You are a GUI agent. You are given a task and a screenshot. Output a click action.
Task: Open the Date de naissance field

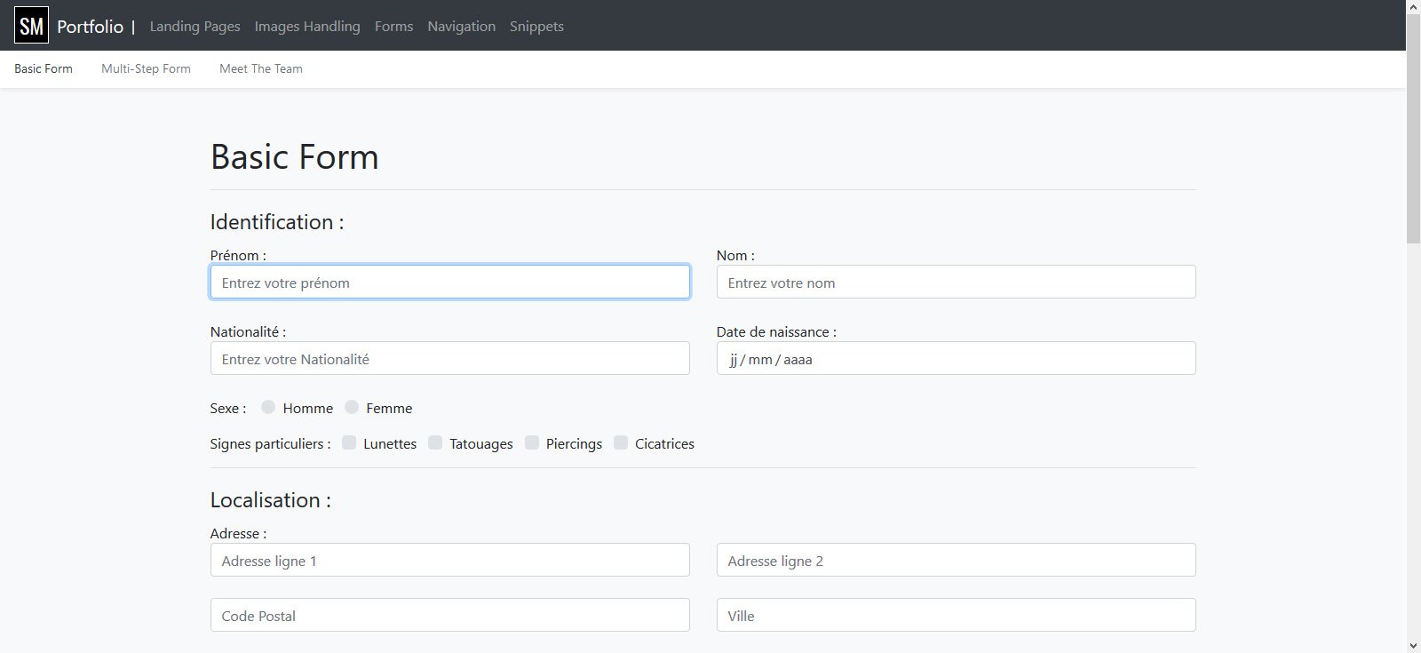tap(956, 358)
